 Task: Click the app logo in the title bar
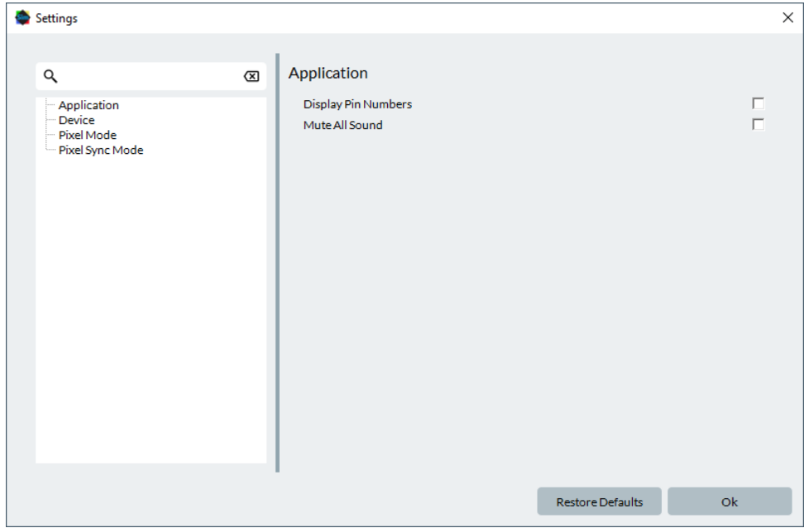click(22, 17)
